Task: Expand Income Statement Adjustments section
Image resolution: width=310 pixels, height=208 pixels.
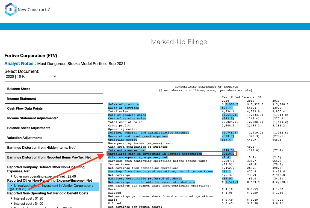Action: click(x=54, y=118)
